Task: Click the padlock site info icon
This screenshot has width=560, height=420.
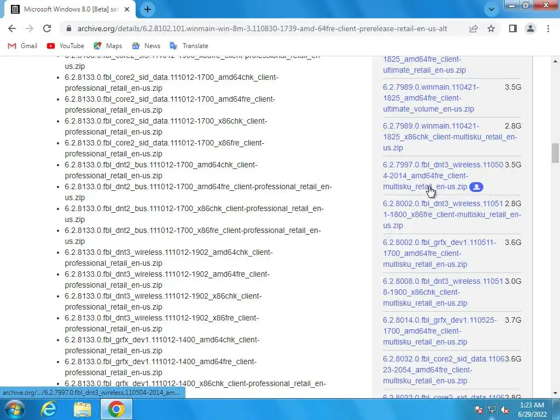Action: click(69, 28)
